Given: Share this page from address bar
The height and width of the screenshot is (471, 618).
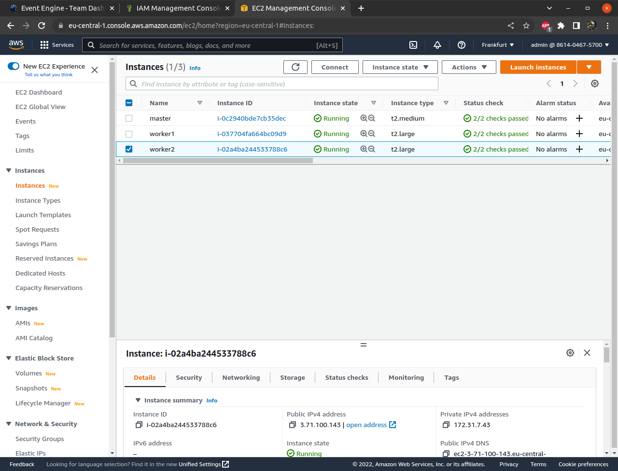Looking at the screenshot, I should pos(511,26).
